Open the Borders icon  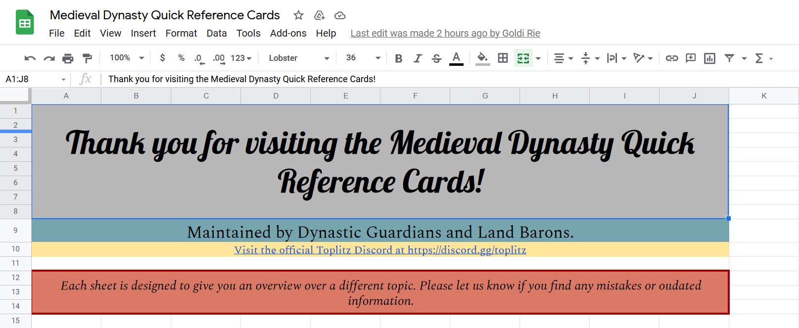tap(503, 58)
